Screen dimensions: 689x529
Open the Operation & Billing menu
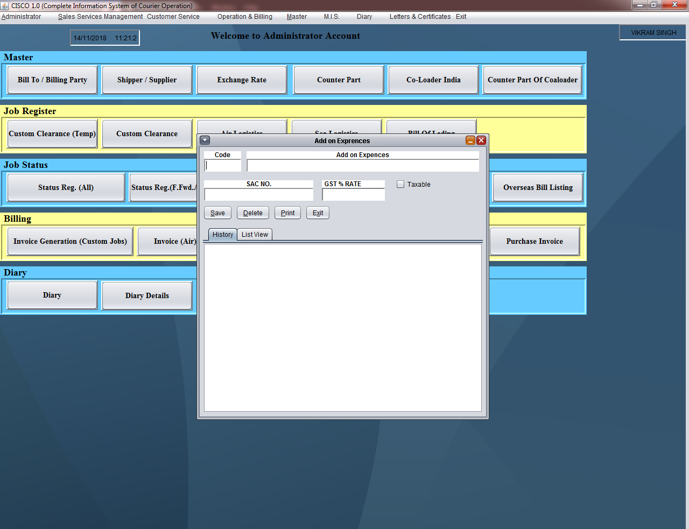click(x=245, y=17)
